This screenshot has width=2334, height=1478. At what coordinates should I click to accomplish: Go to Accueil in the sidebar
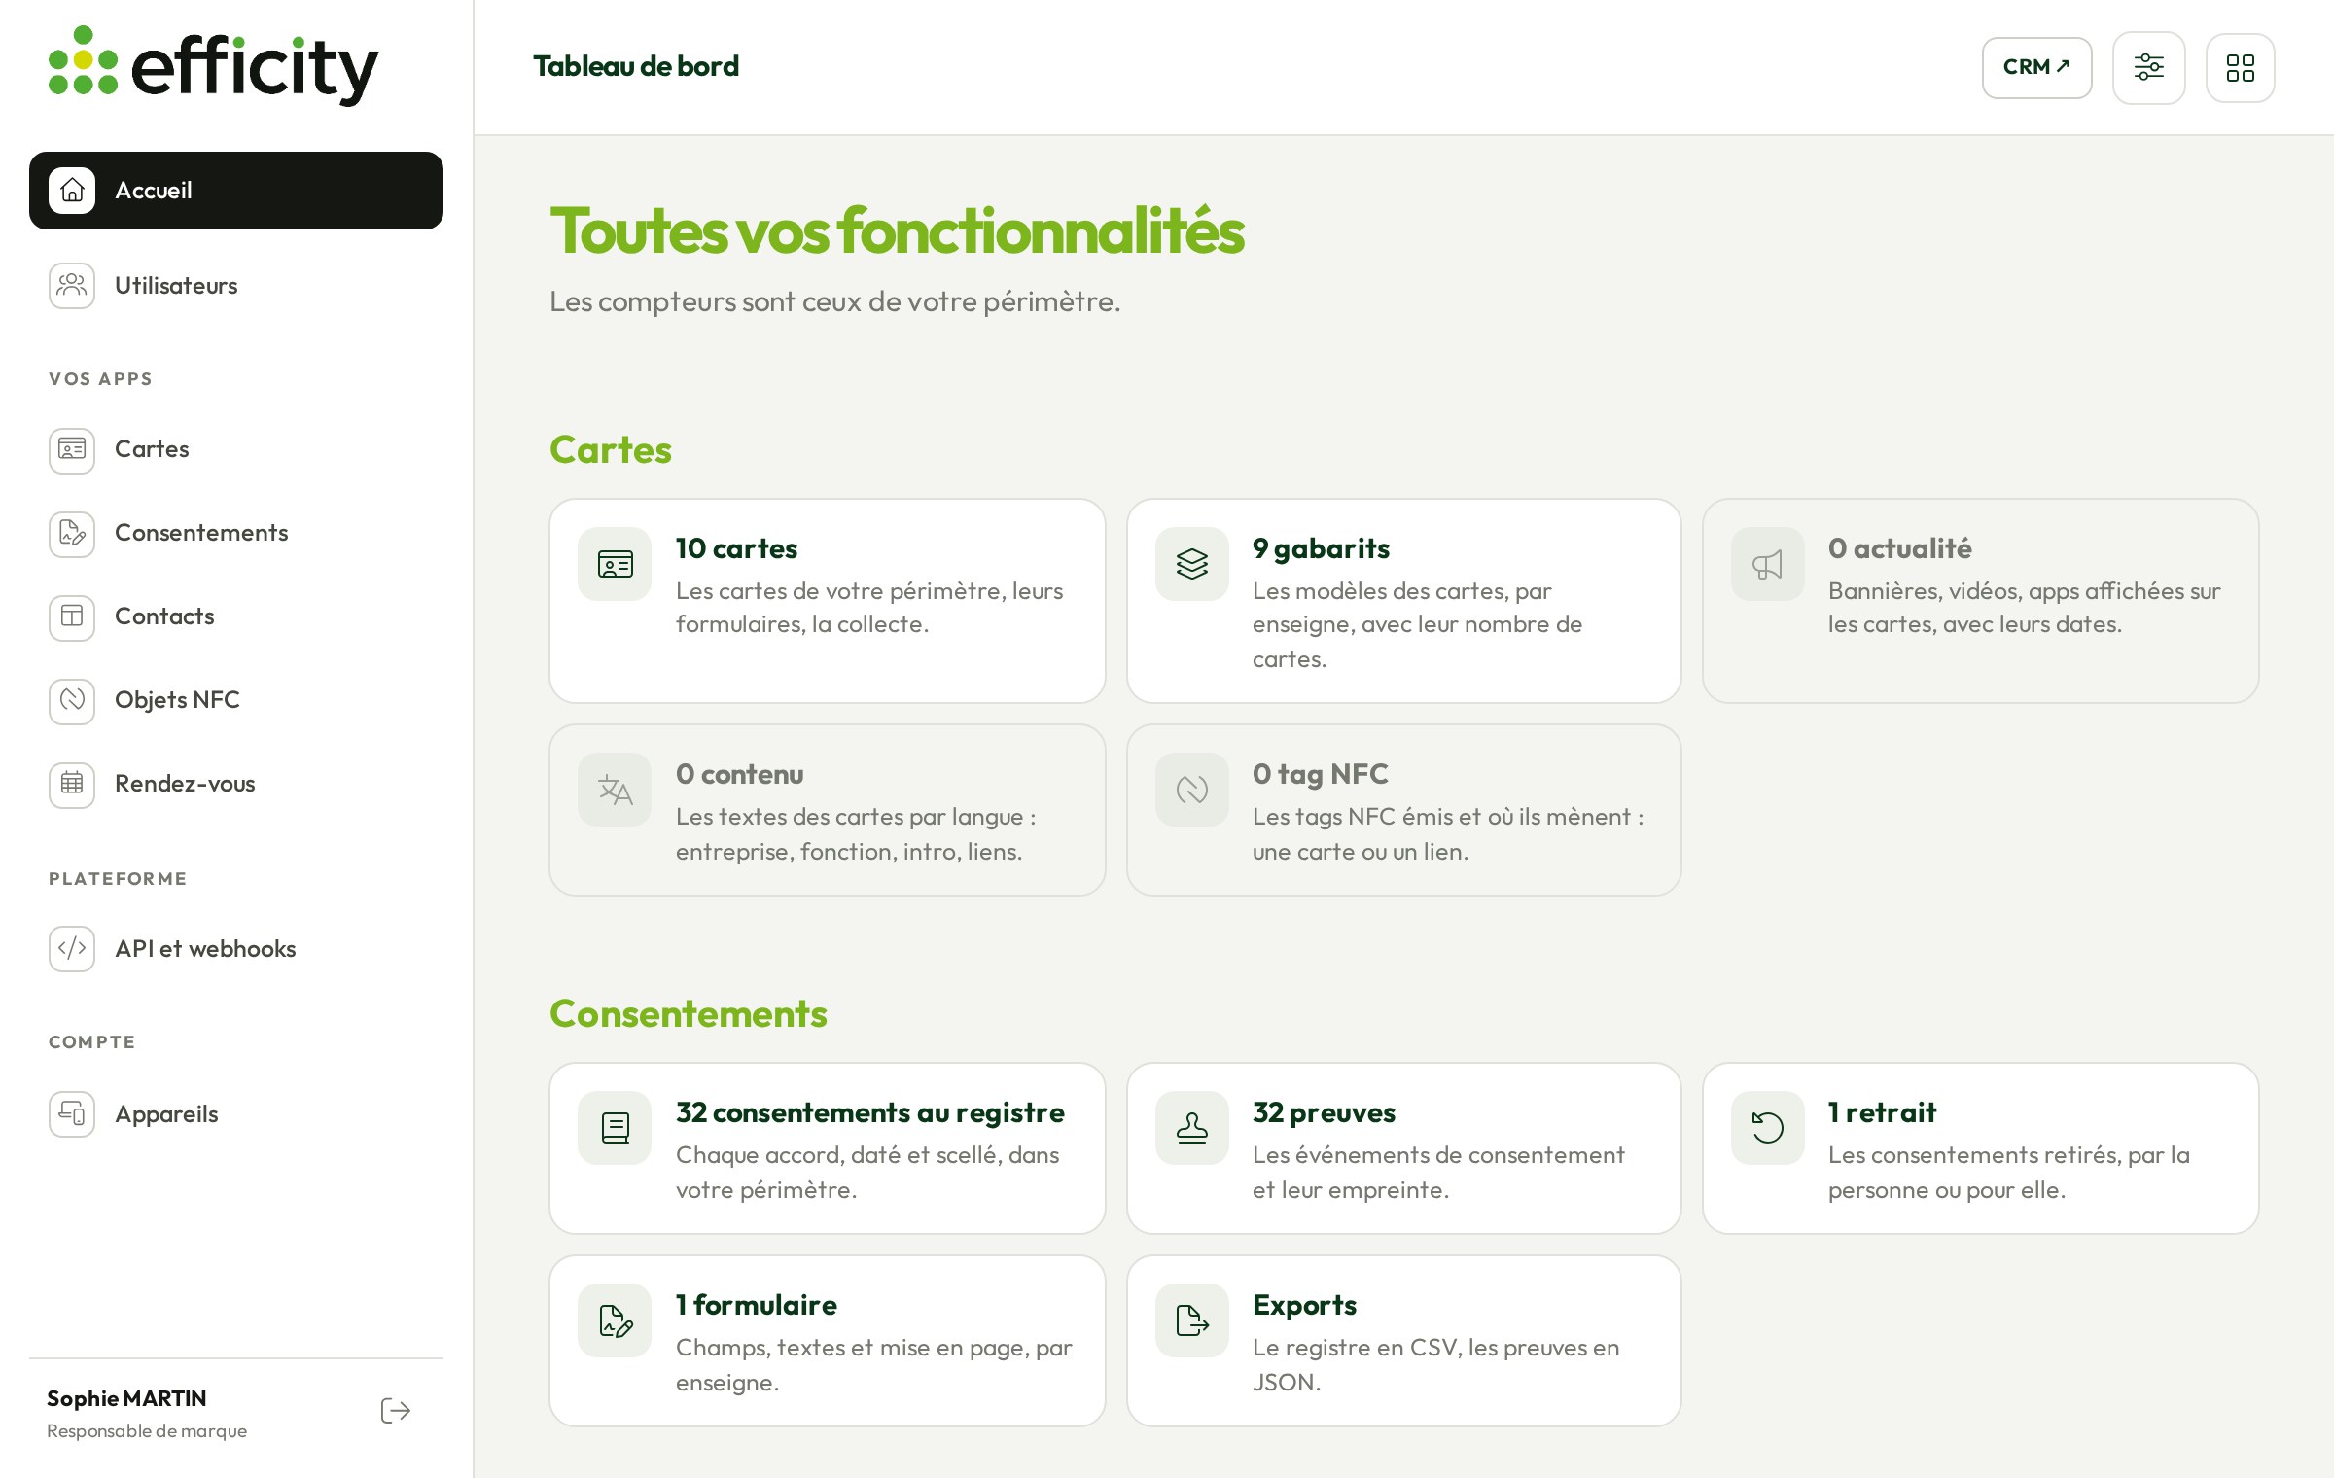coord(236,191)
